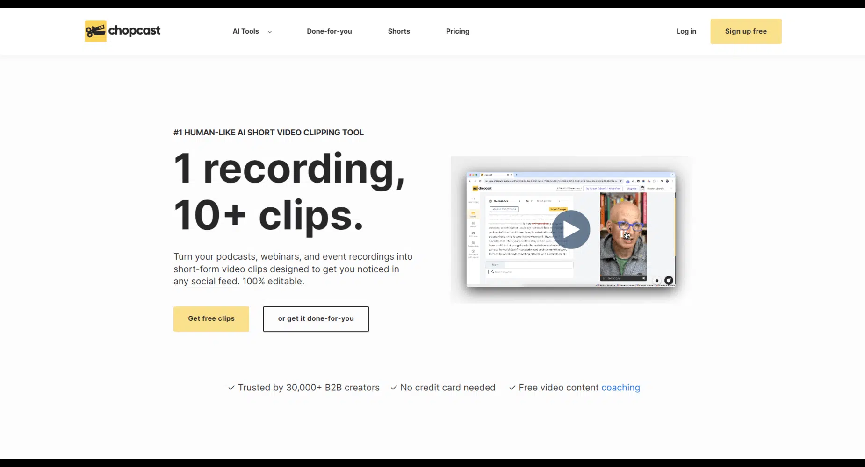865x467 pixels.
Task: Open the AI Tools menu label
Action: coord(245,31)
